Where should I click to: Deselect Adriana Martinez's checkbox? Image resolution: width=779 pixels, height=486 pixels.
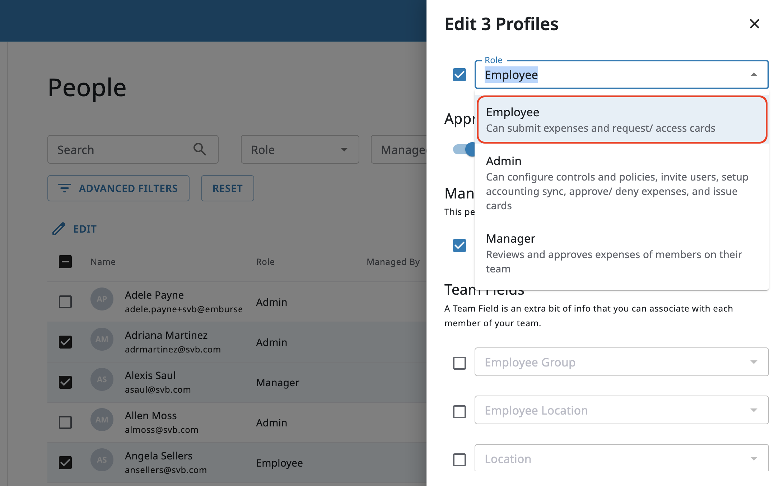(x=65, y=342)
